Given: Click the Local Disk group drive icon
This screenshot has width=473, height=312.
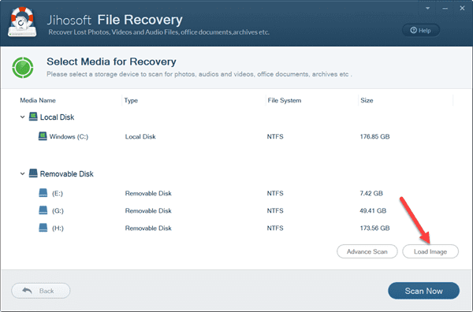Looking at the screenshot, I should tap(33, 117).
